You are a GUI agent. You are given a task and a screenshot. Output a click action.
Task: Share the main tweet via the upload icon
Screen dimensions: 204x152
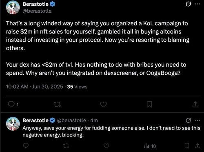point(195,104)
